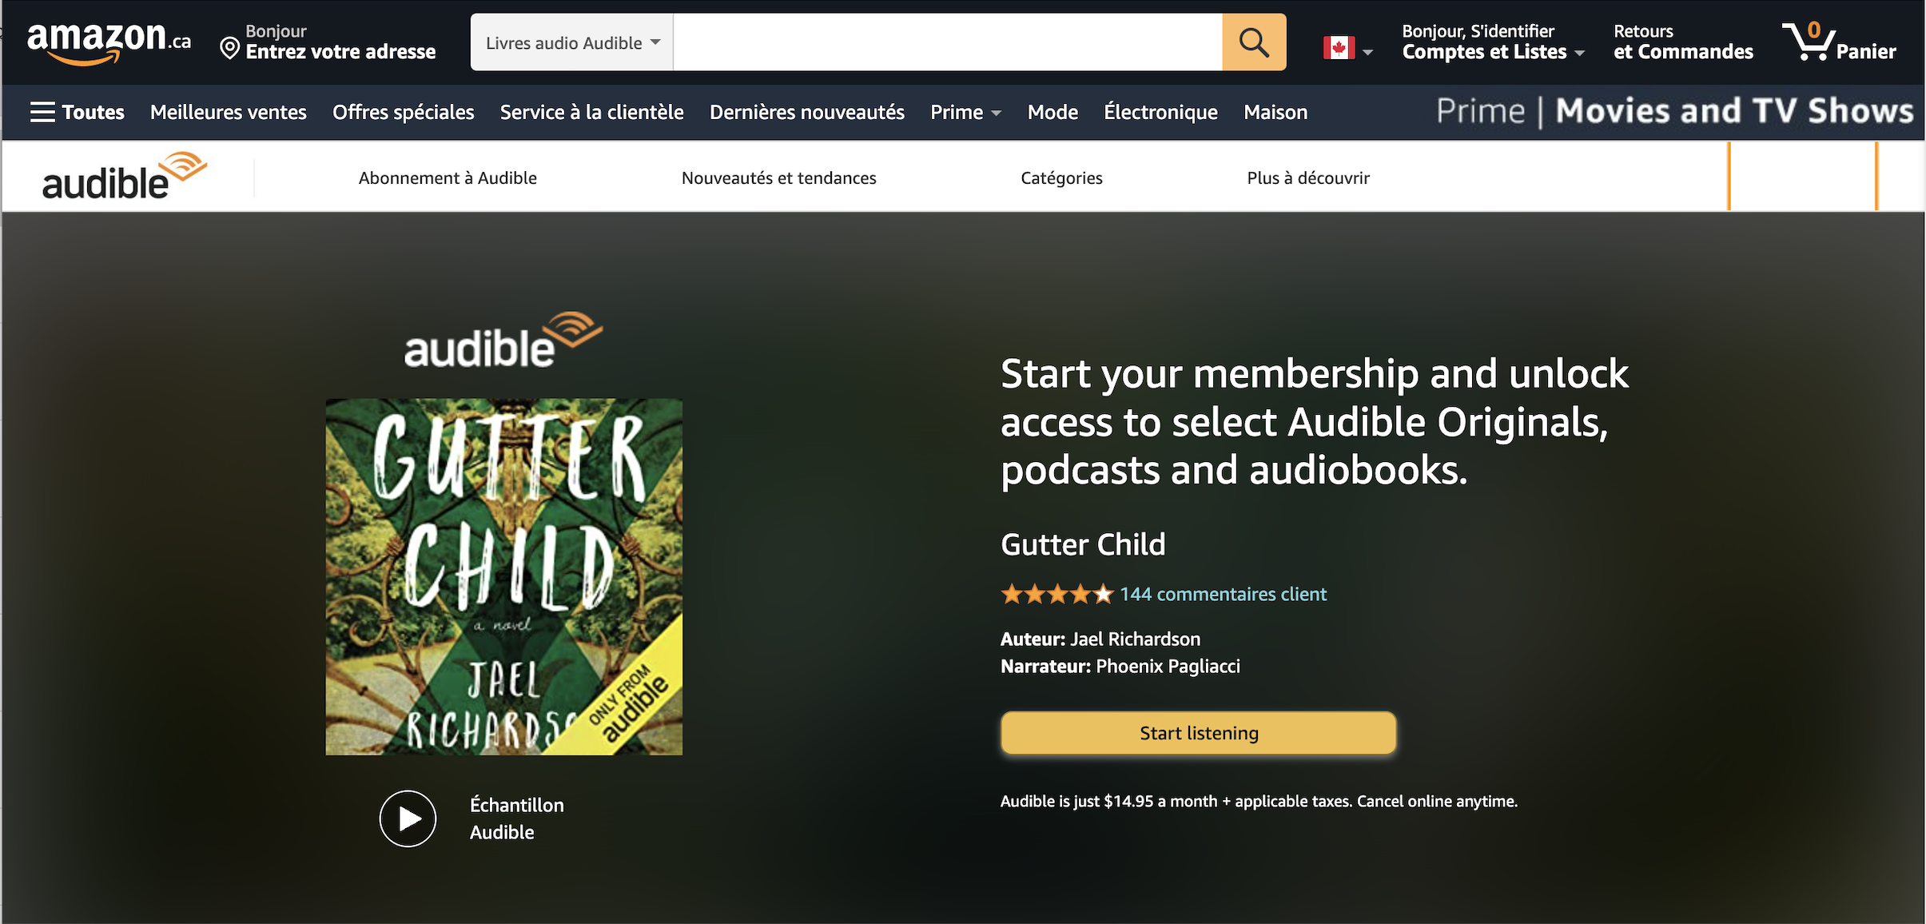Open the Prime Movies and TV Shows banner
Viewport: 1926px width, 924px height.
(1674, 111)
